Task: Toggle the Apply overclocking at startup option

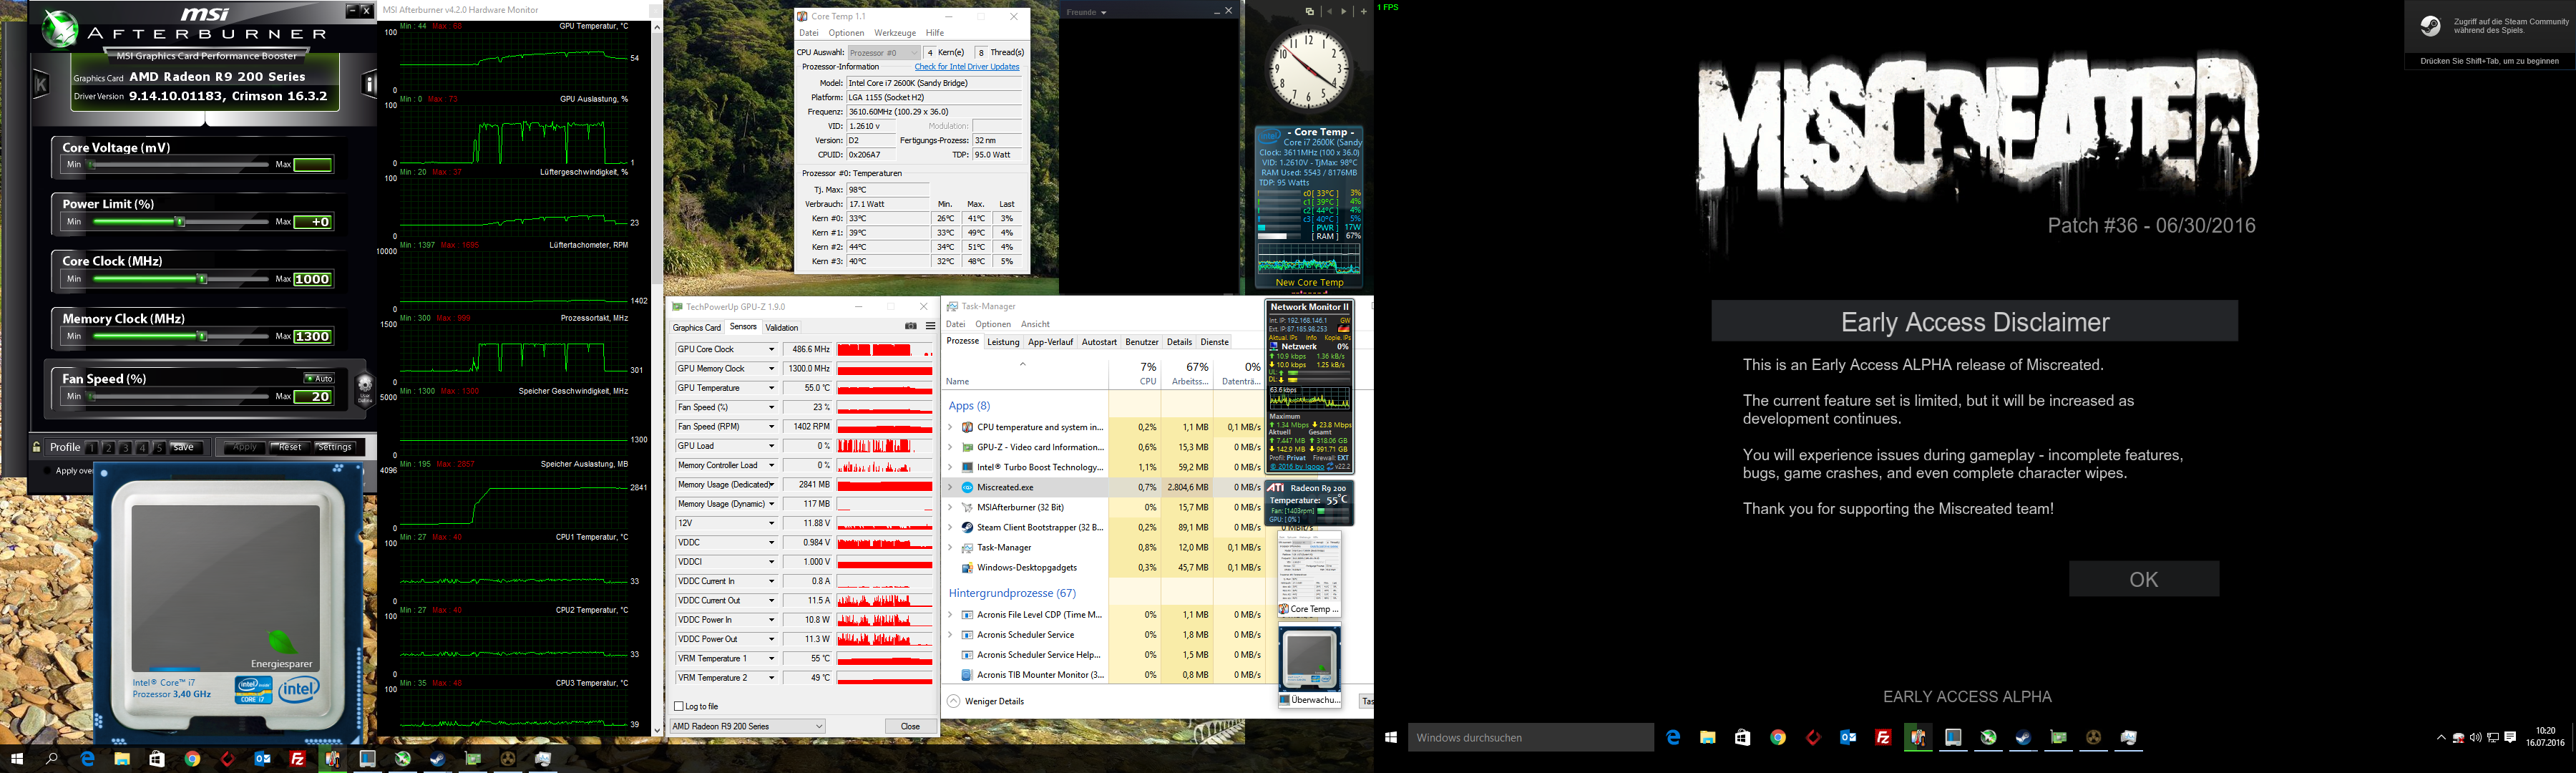Action: [48, 470]
